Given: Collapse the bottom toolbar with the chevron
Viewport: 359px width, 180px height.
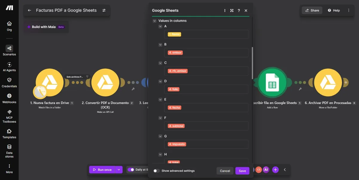Looking at the screenshot, I should [285, 170].
